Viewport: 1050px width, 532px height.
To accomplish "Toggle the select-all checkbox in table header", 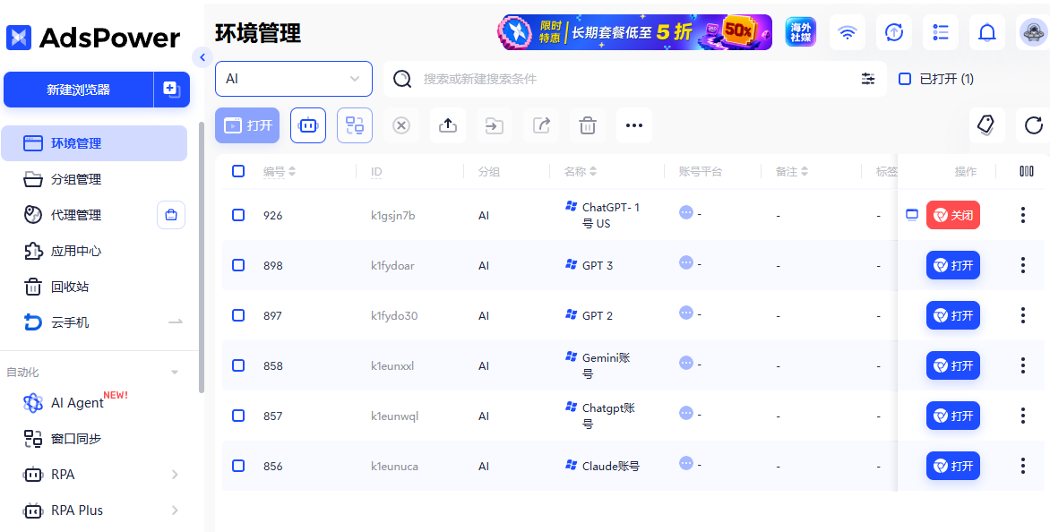I will (238, 171).
